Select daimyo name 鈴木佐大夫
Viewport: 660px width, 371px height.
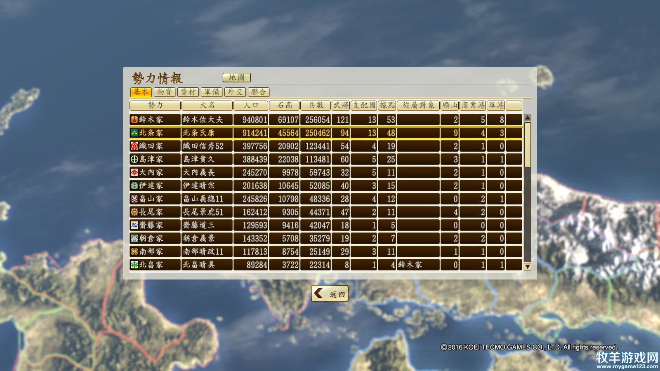point(203,120)
